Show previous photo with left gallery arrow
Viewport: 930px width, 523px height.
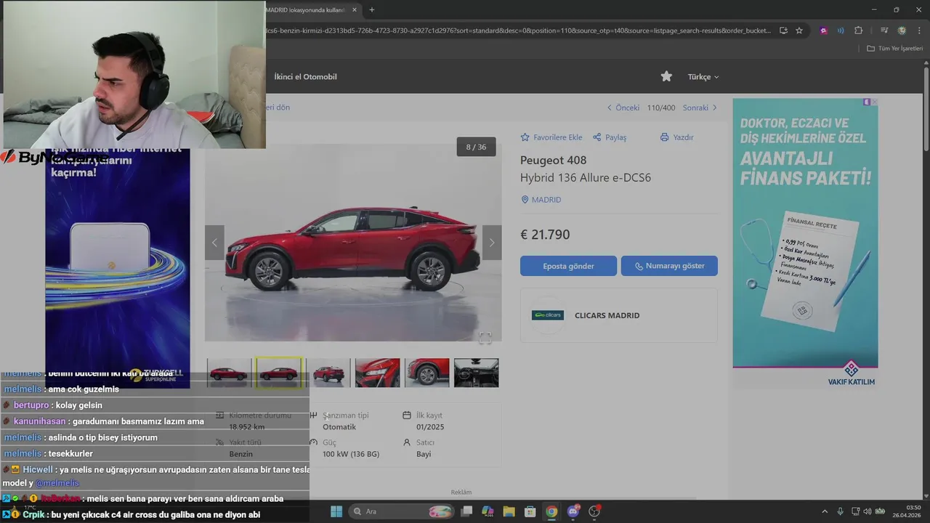[214, 243]
